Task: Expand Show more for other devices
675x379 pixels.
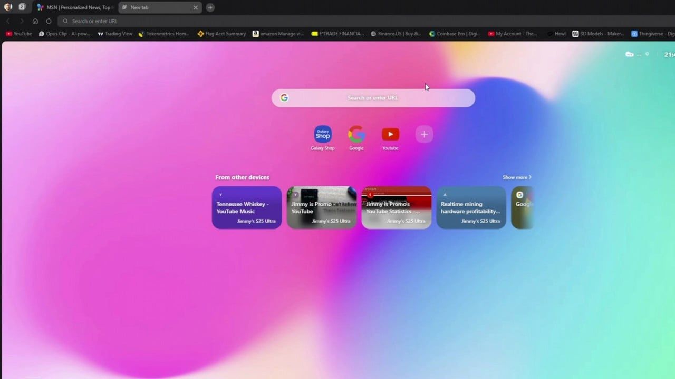Action: (517, 177)
